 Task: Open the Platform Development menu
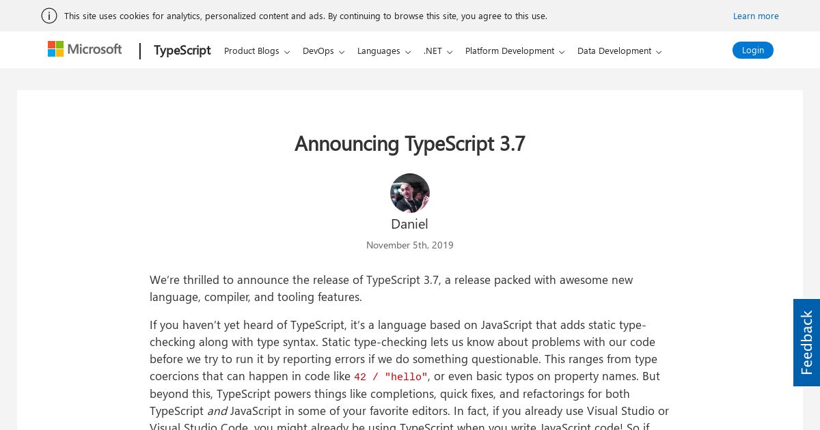(510, 51)
